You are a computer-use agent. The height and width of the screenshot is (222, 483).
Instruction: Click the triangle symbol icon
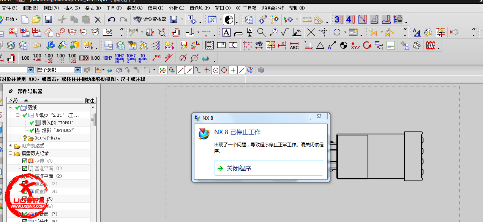point(320,46)
